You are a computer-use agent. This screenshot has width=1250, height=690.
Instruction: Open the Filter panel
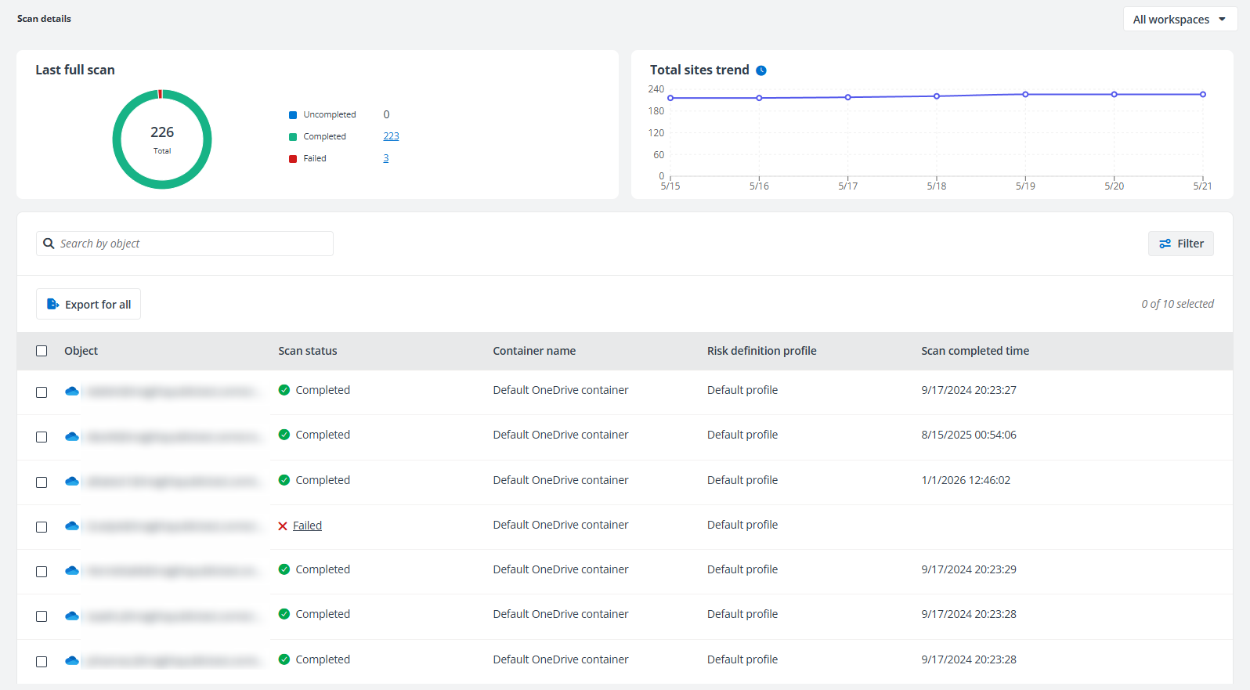1181,244
